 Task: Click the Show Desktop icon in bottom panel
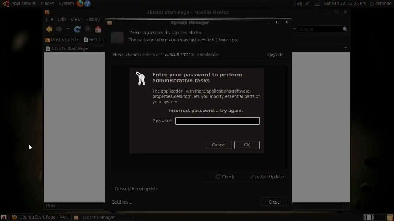(x=4, y=217)
